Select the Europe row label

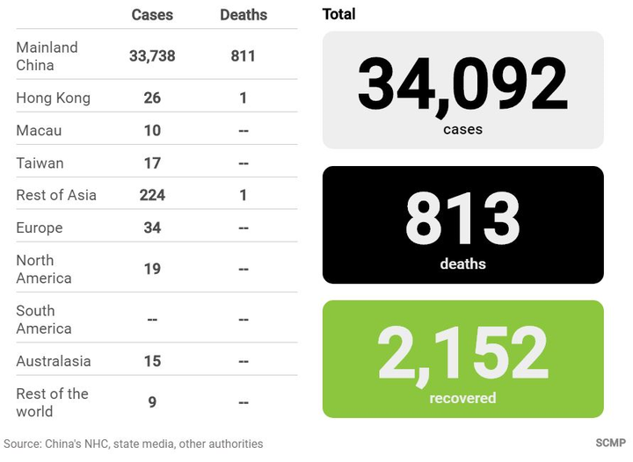point(40,227)
